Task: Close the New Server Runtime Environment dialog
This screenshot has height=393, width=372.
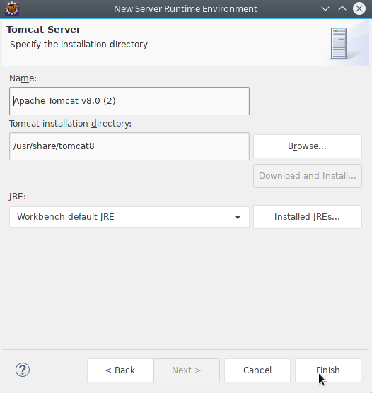Action: point(359,8)
